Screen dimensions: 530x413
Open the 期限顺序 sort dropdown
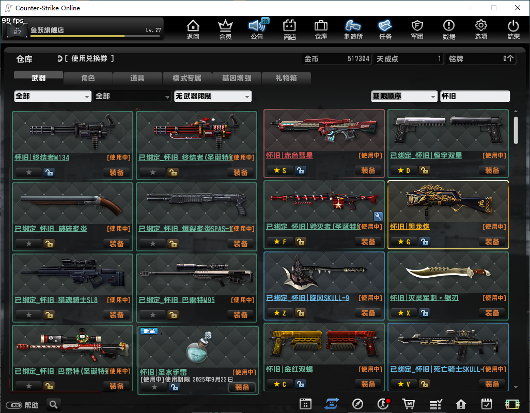404,96
